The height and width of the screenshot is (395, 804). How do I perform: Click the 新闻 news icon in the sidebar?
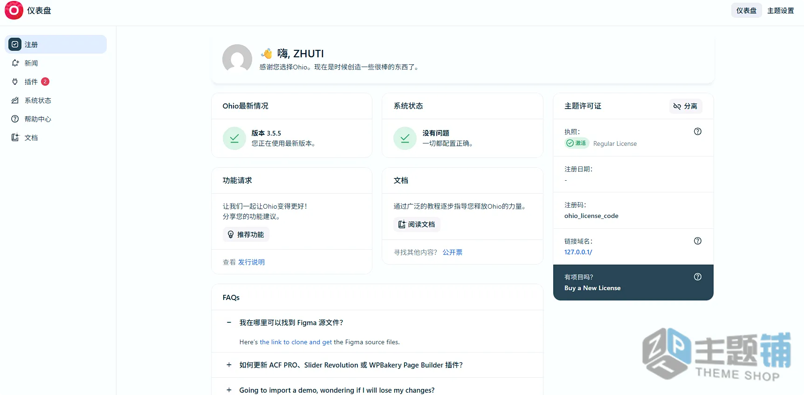[15, 63]
